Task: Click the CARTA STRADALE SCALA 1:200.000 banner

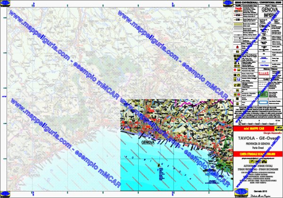Action: click(x=258, y=154)
